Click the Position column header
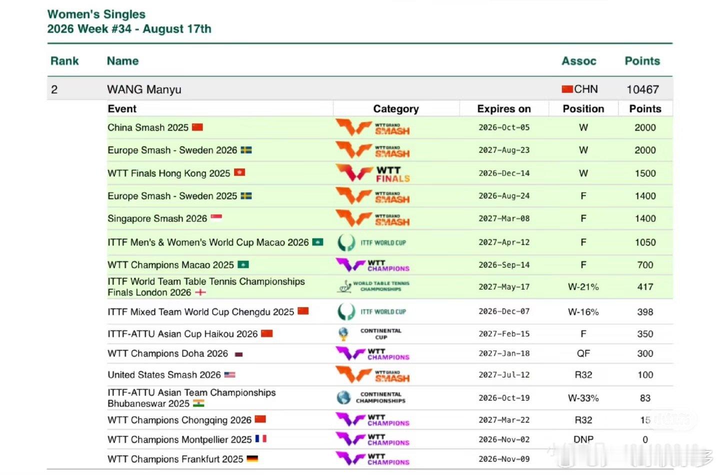This screenshot has height=475, width=720. [x=583, y=109]
